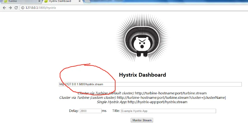The height and width of the screenshot is (140, 248).
Task: Click the custom cluster turbine.stream?cluster URL text
Action: coord(172,98)
